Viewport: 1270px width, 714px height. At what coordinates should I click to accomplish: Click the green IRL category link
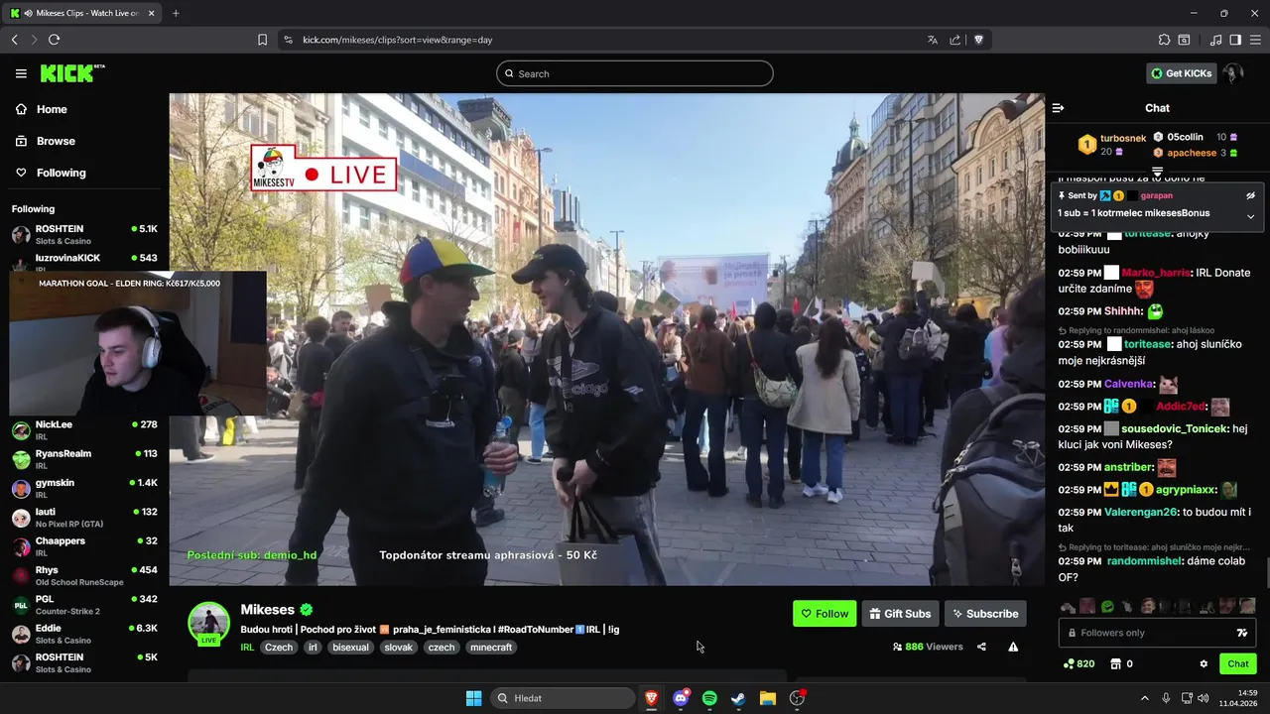coord(247,648)
